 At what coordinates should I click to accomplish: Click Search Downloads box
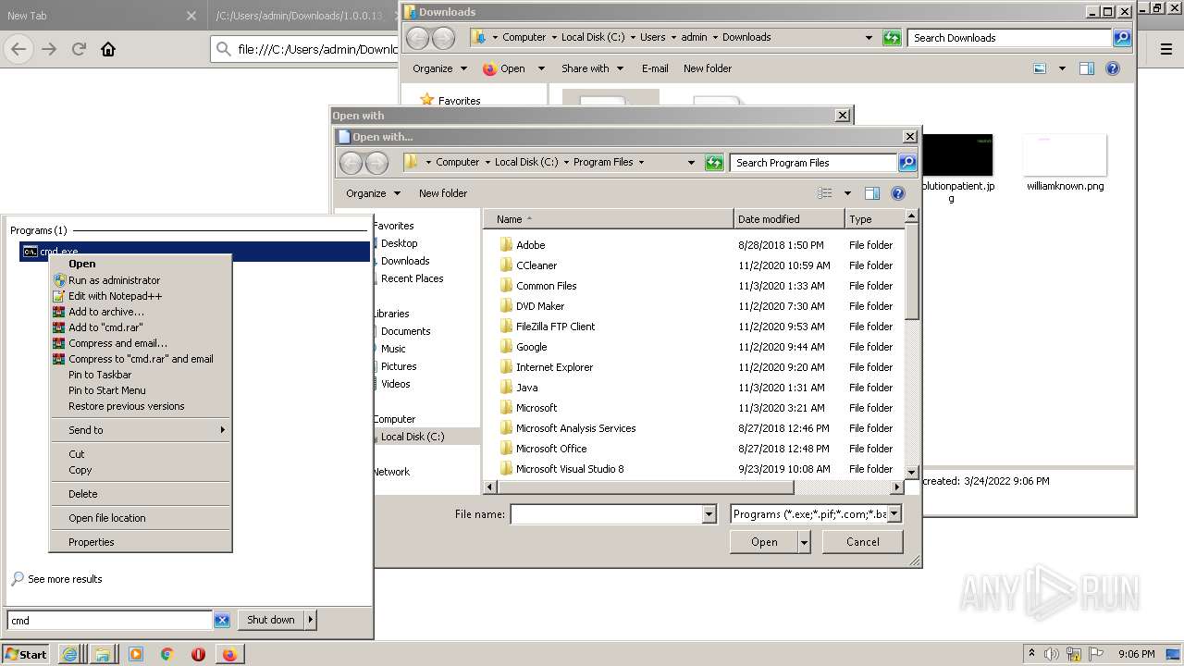click(x=1011, y=38)
